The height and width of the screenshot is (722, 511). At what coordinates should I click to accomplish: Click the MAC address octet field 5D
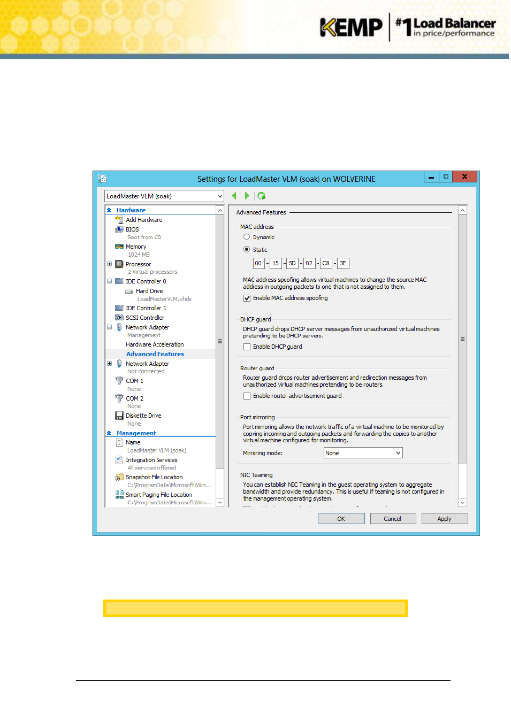click(292, 263)
